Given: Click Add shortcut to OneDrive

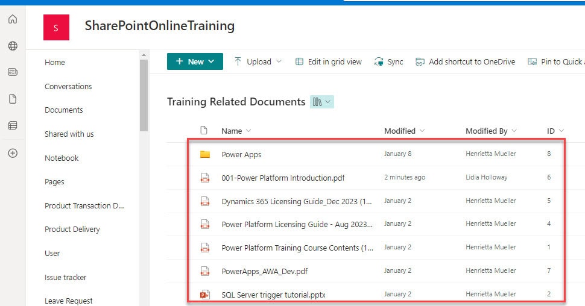Looking at the screenshot, I should 465,61.
